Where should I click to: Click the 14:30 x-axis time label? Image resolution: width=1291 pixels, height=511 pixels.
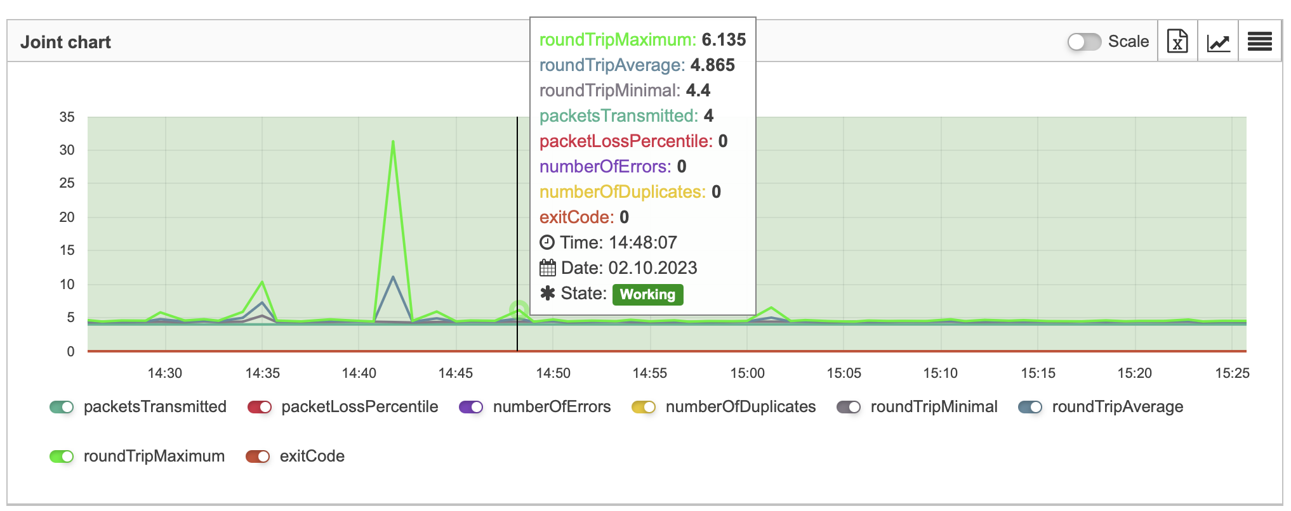click(x=165, y=373)
